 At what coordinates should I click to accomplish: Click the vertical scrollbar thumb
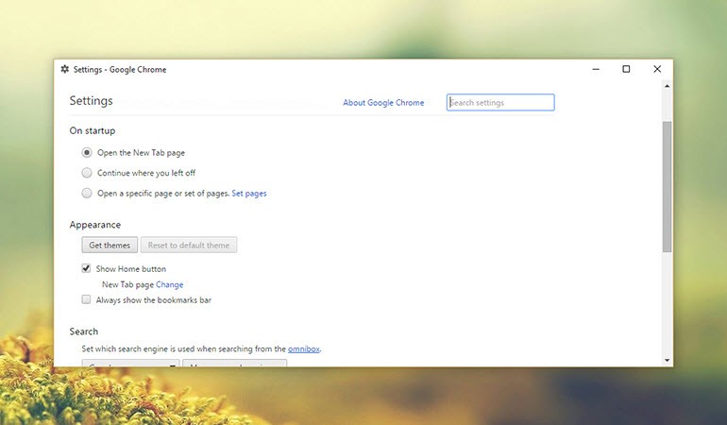coord(667,184)
